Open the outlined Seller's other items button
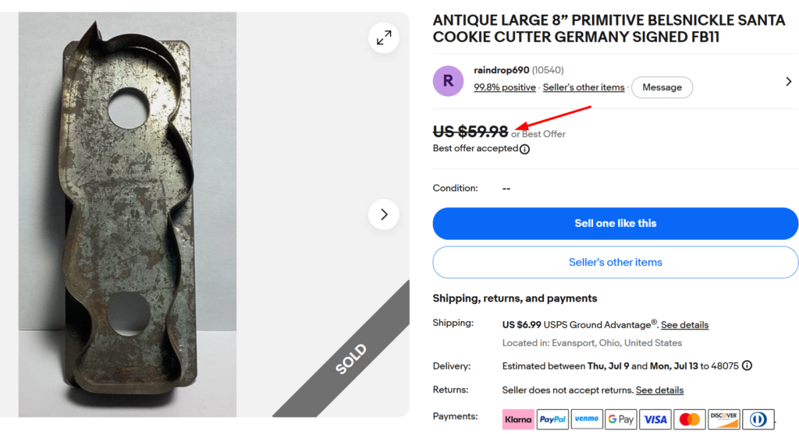799x434 pixels. pos(615,262)
